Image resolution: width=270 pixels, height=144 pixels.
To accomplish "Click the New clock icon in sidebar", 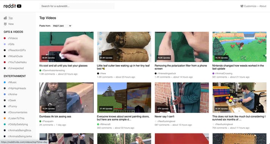I will tap(5, 24).
